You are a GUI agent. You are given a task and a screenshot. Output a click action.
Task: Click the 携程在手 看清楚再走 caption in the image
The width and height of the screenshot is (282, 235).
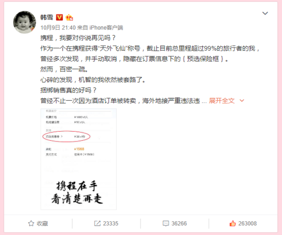click(77, 192)
